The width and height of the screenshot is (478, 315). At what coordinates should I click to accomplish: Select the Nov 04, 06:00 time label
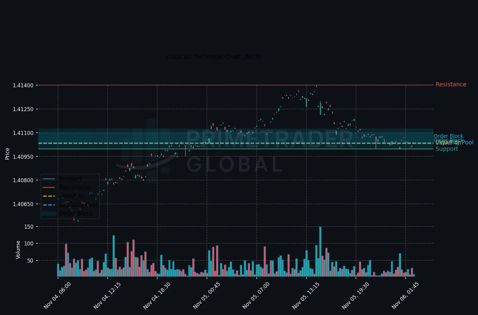click(x=57, y=295)
